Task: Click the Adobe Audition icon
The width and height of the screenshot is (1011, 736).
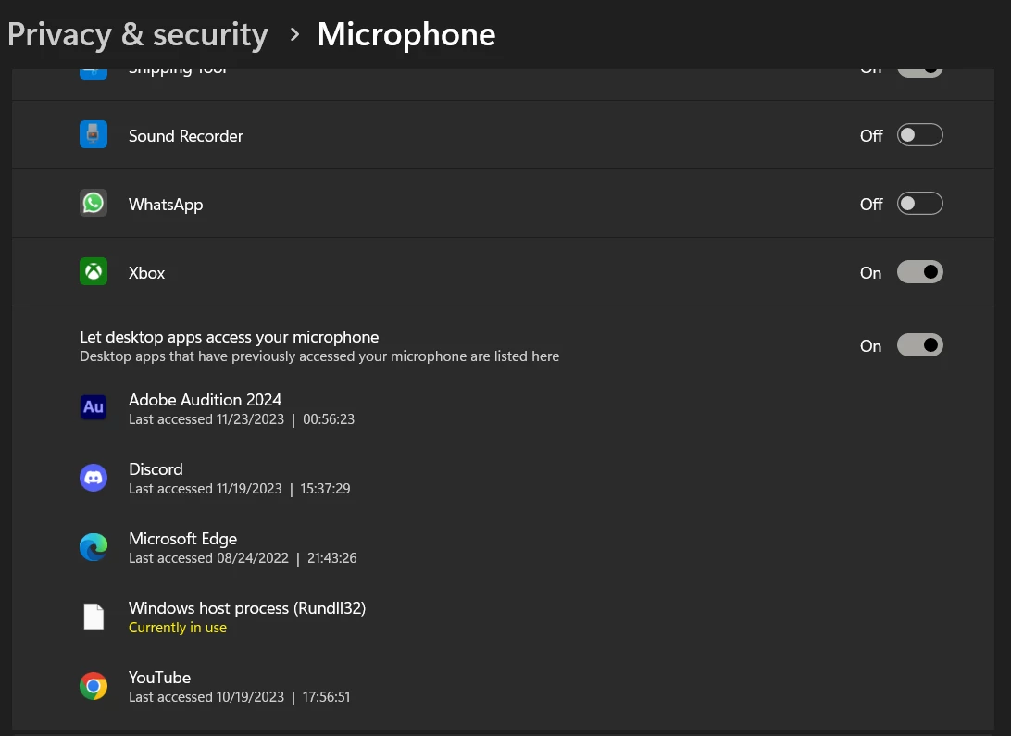Action: [x=94, y=407]
